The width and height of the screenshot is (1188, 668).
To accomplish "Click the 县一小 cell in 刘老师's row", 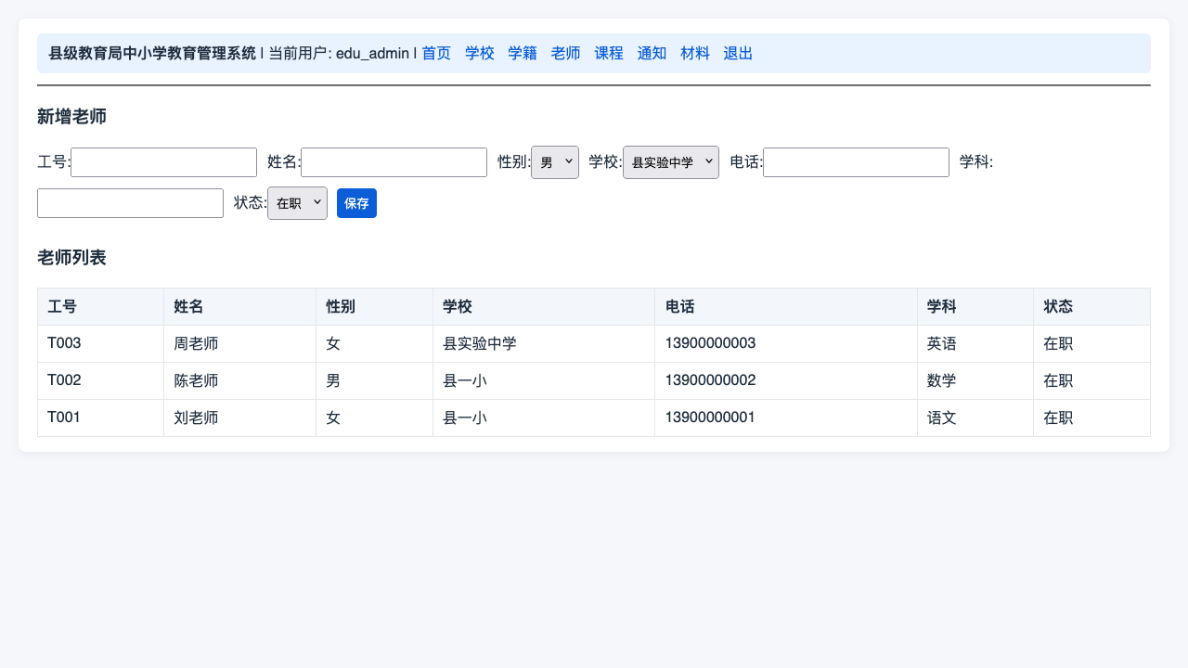I will 544,417.
